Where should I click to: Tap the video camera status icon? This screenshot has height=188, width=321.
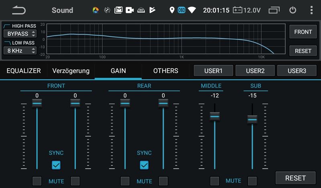[x=129, y=10]
